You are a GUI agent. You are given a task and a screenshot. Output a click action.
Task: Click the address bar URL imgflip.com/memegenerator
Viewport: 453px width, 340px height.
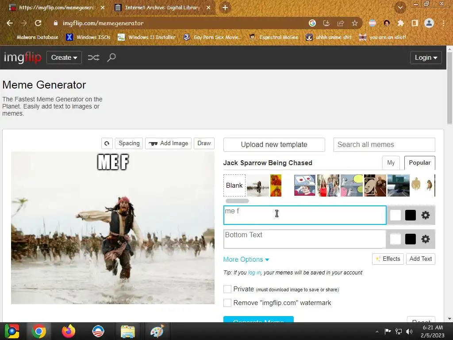coord(103,23)
